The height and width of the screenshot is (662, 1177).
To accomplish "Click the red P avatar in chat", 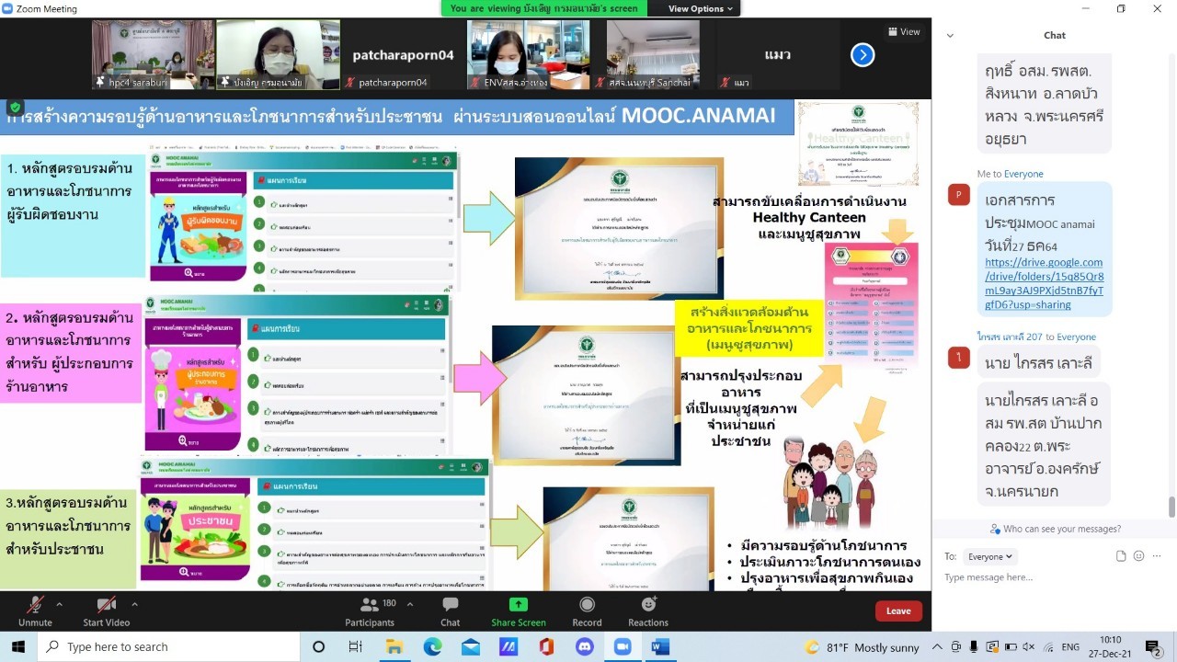I will pyautogui.click(x=959, y=194).
